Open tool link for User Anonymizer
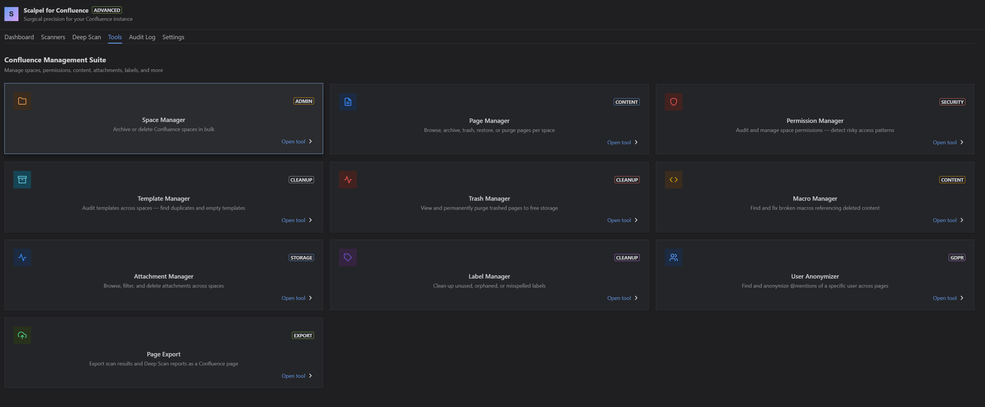985x407 pixels. pos(948,298)
